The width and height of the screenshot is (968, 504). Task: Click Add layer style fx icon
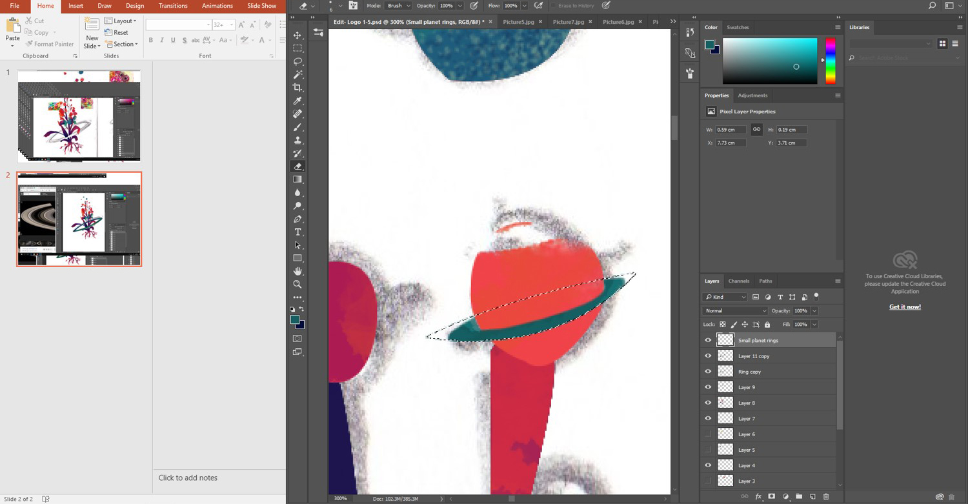[759, 497]
